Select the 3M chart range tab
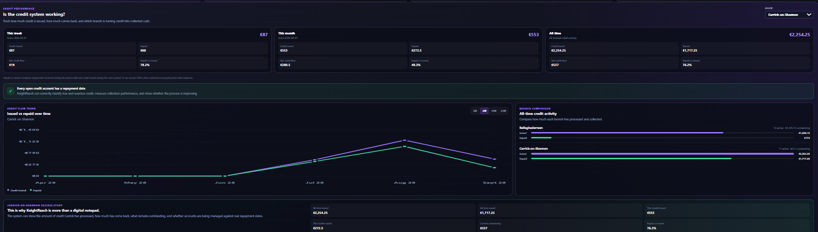This screenshot has width=818, height=232. tap(475, 110)
